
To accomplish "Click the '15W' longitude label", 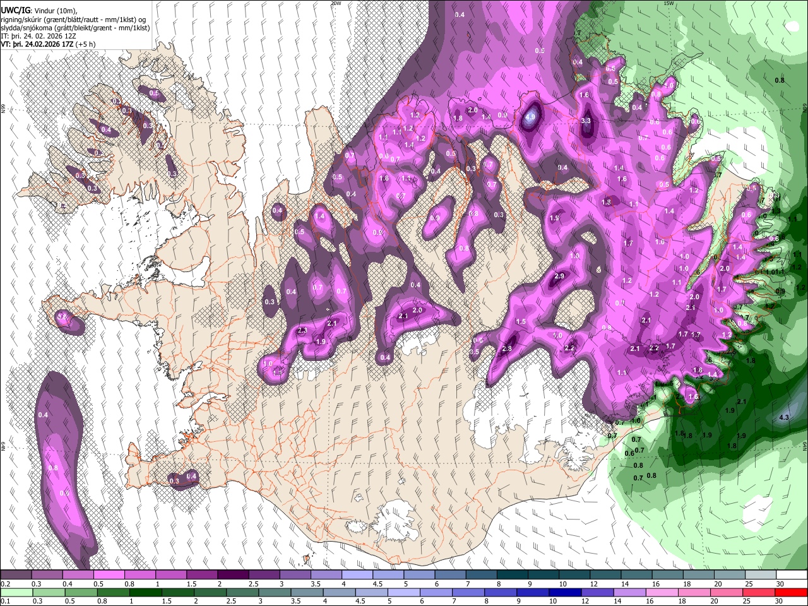I will pyautogui.click(x=669, y=3).
